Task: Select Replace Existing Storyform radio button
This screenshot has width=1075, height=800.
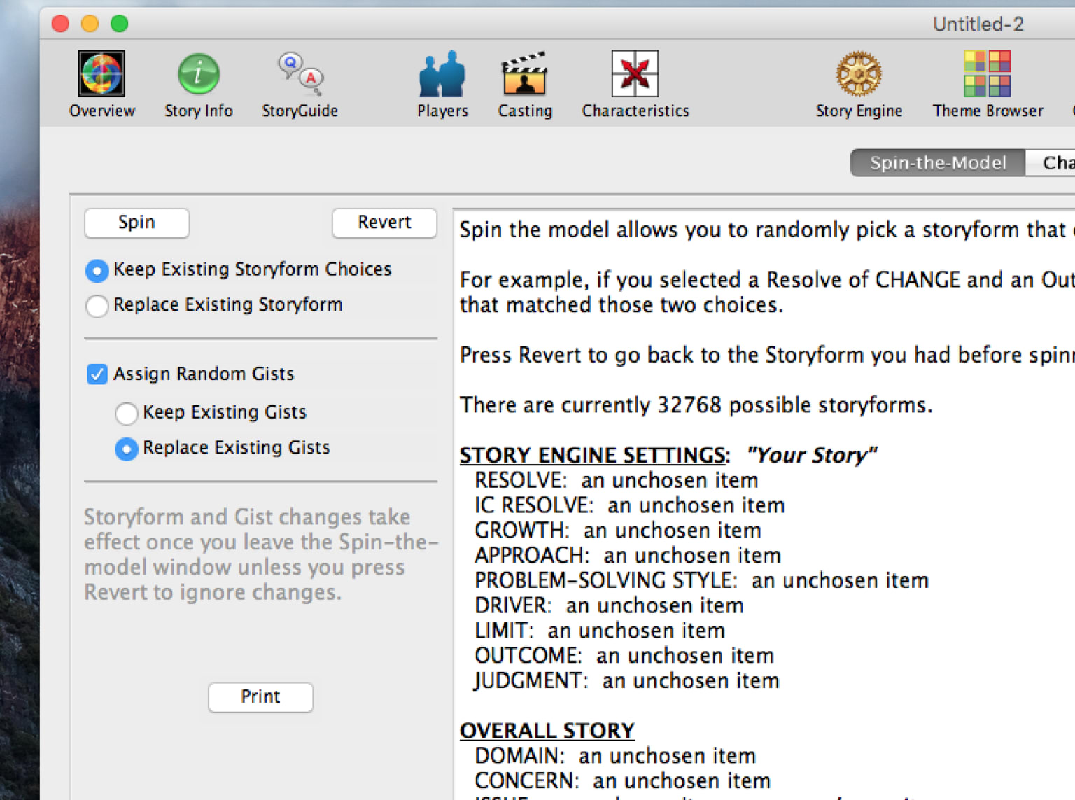Action: (97, 306)
